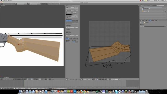Image resolution: width=167 pixels, height=94 pixels.
Task: Open the UVs menu in UV editor header
Action: pos(79,79)
